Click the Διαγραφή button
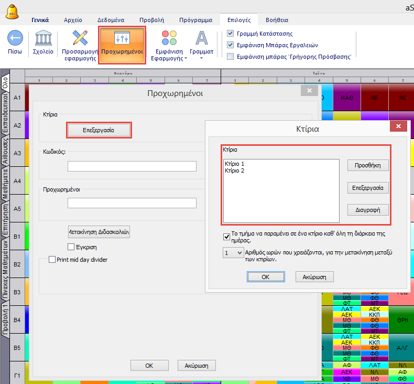This screenshot has width=414, height=384. 368,210
